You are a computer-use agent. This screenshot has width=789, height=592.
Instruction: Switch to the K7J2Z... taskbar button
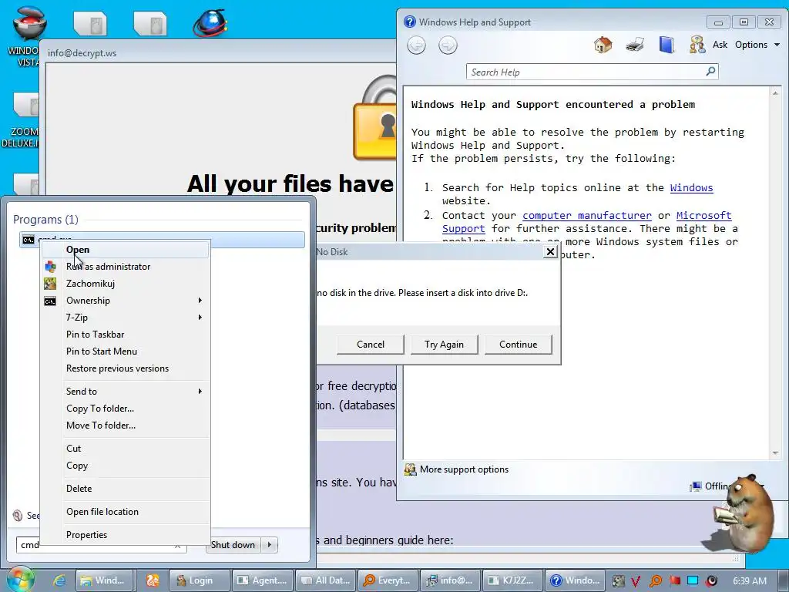(512, 580)
